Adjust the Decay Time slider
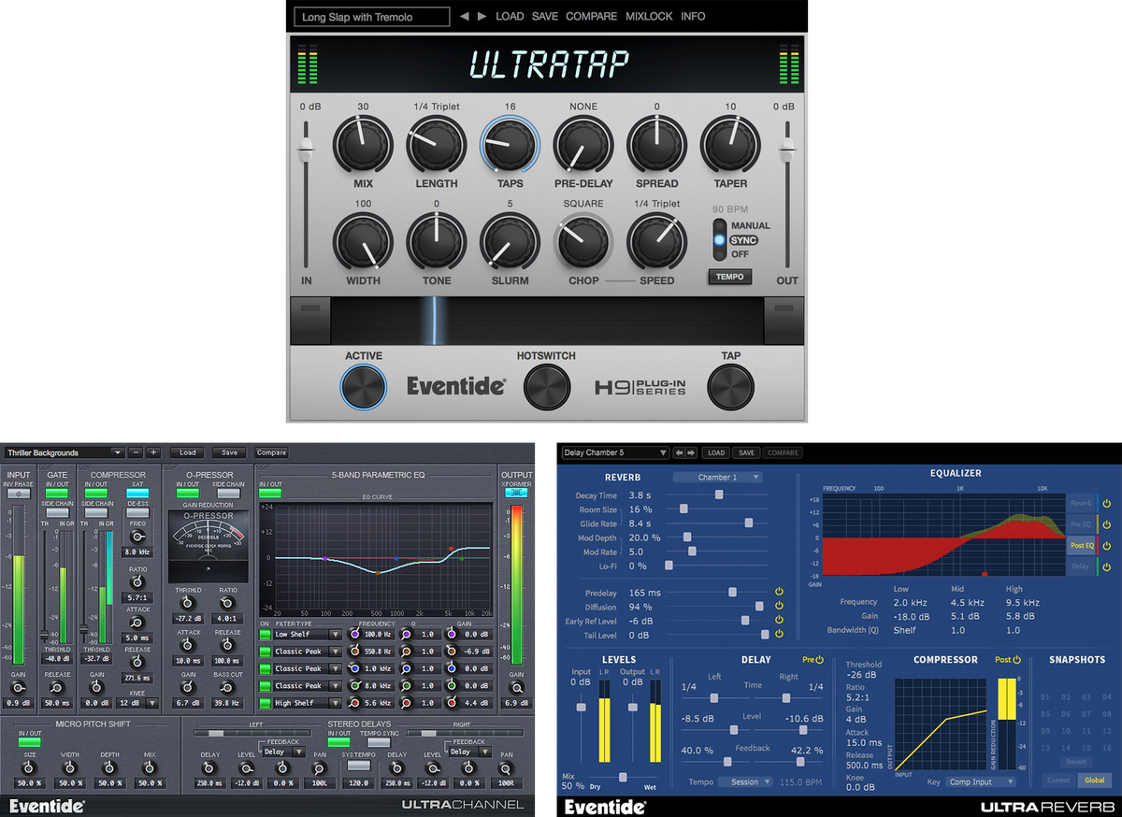Screen dimensions: 1122x817 tap(719, 494)
